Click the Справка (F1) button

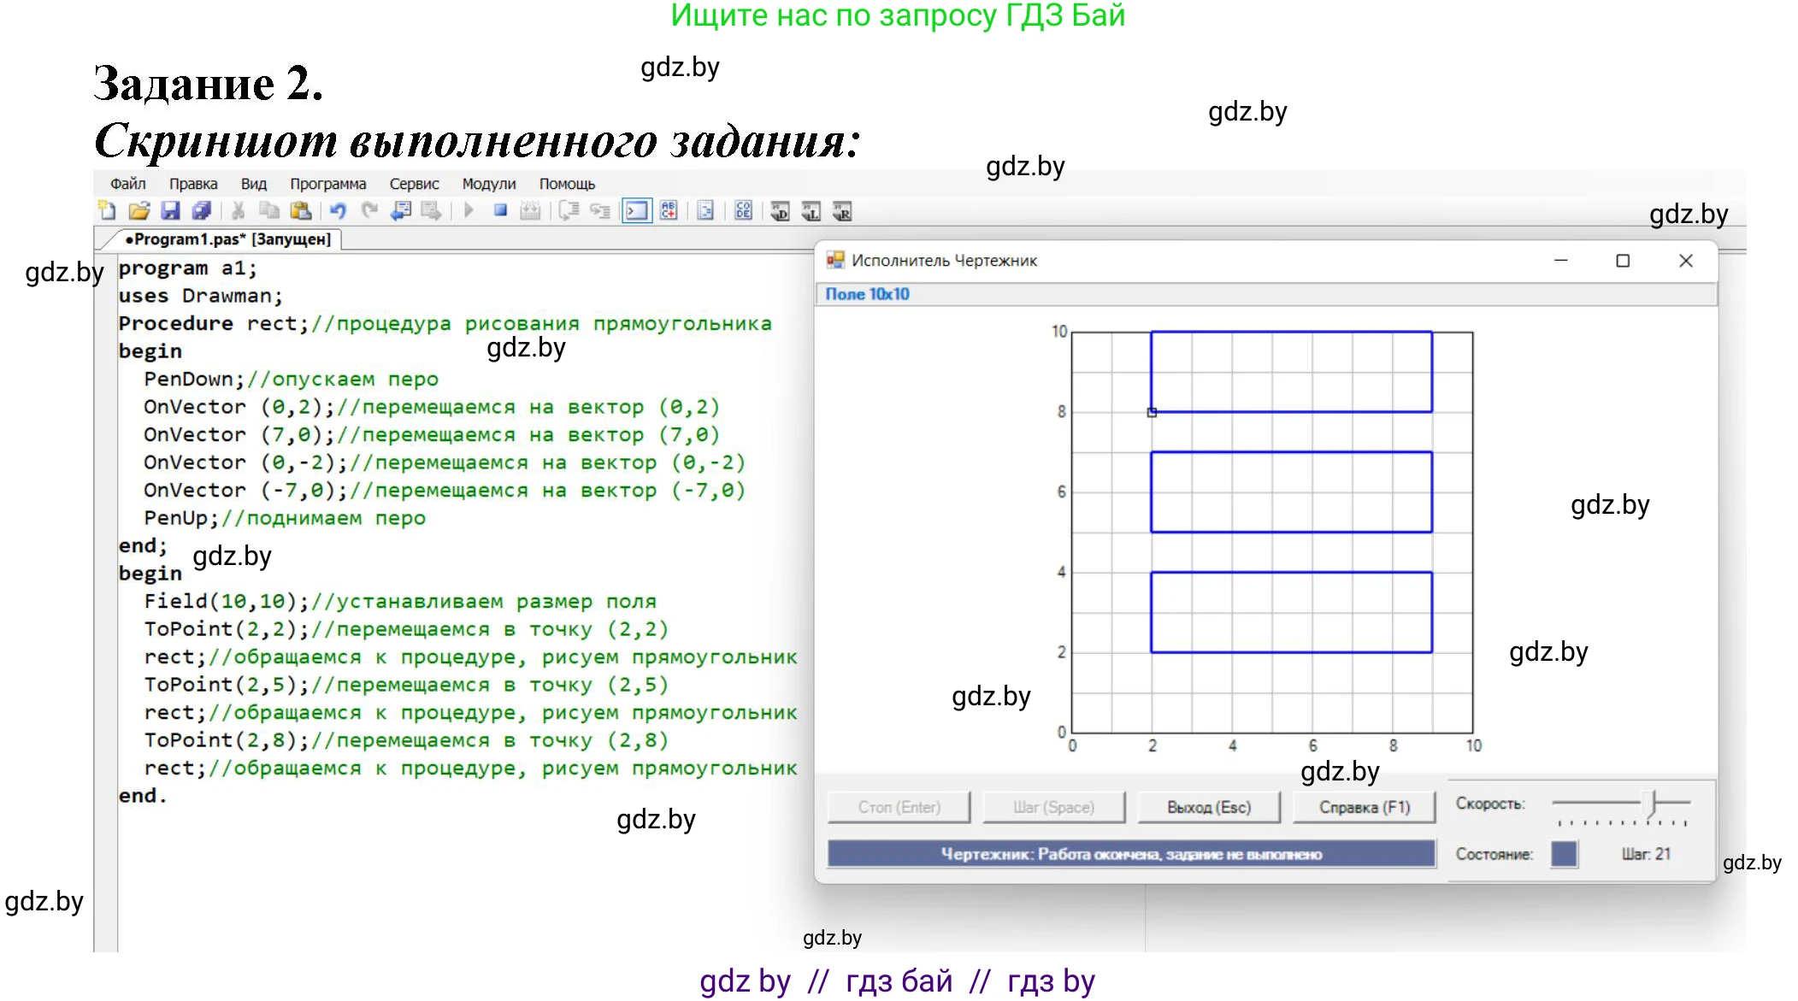pyautogui.click(x=1364, y=807)
